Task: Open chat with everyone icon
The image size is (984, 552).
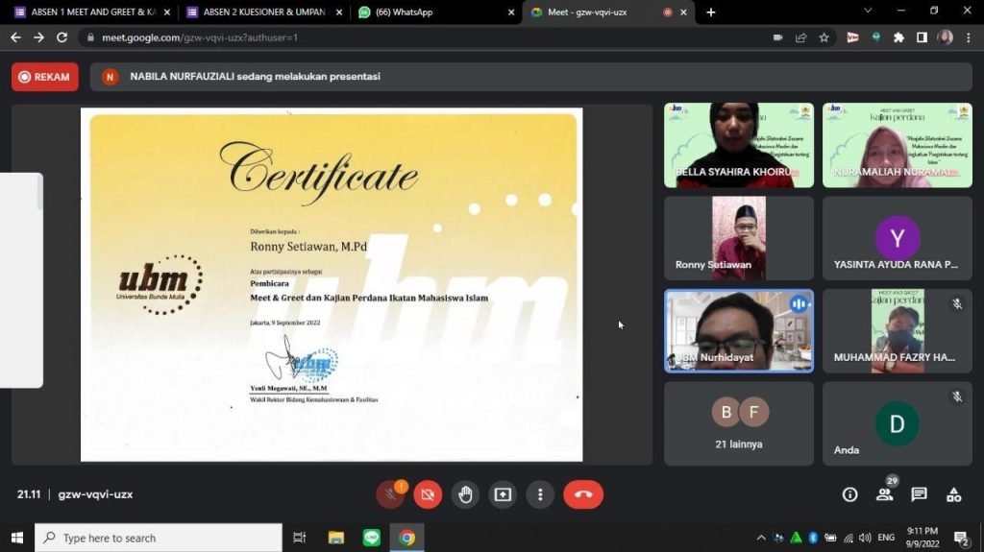Action: (x=919, y=494)
